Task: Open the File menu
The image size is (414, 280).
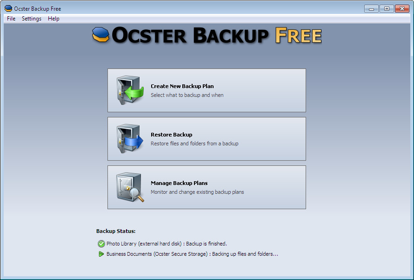Action: [x=11, y=19]
